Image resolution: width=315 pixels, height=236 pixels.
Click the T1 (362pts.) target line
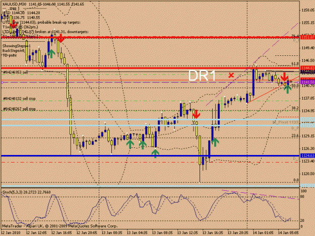(20, 27)
